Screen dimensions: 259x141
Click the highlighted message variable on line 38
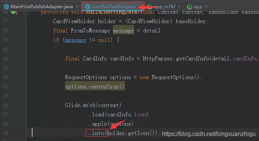point(124,31)
